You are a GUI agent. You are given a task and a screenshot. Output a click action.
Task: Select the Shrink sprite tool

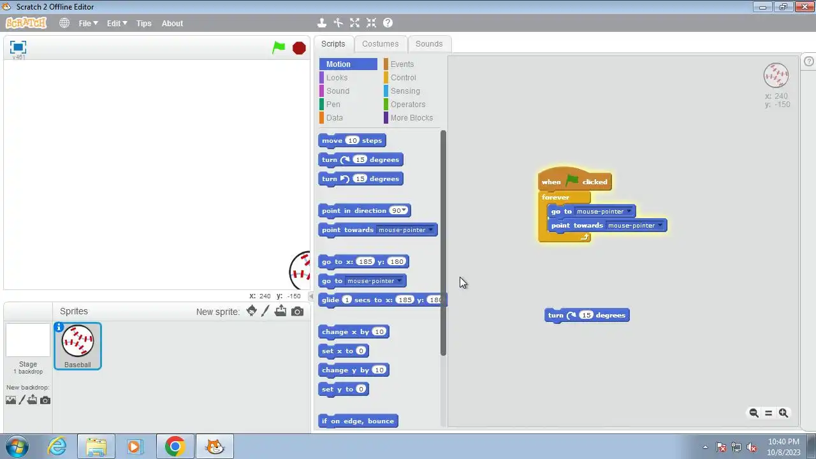click(372, 23)
